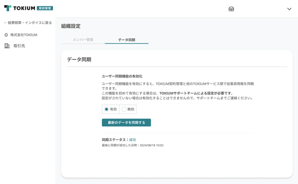Open the inbox tray icon in header
Screen dimensions: 298x184
[231, 9]
